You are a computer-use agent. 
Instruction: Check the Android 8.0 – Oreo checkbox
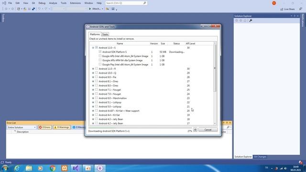point(97,86)
